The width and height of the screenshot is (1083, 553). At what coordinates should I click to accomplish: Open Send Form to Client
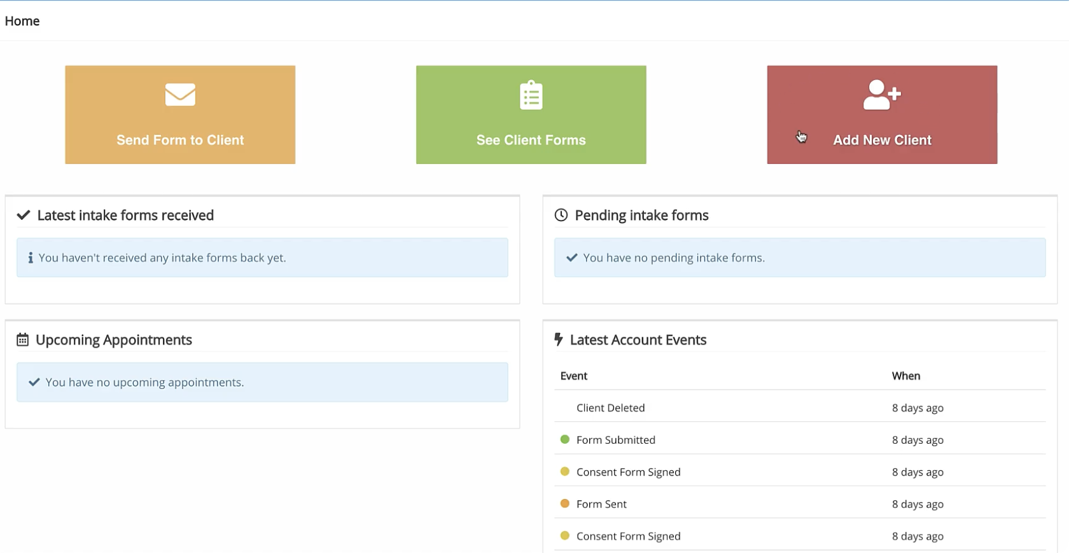tap(180, 114)
